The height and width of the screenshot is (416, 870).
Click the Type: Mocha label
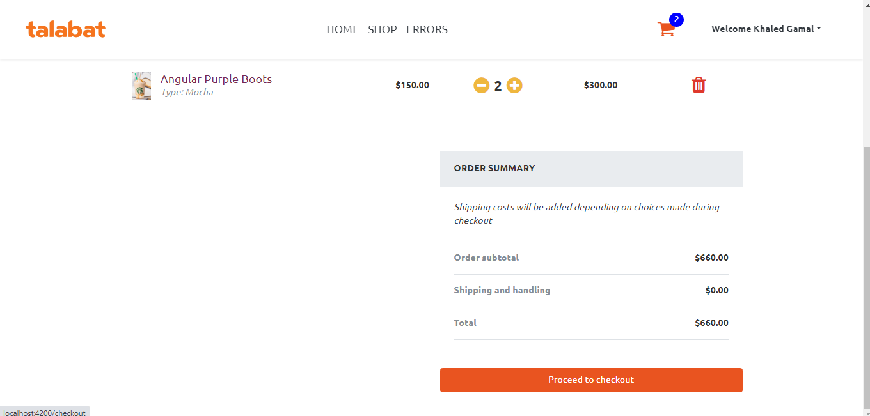click(x=187, y=93)
